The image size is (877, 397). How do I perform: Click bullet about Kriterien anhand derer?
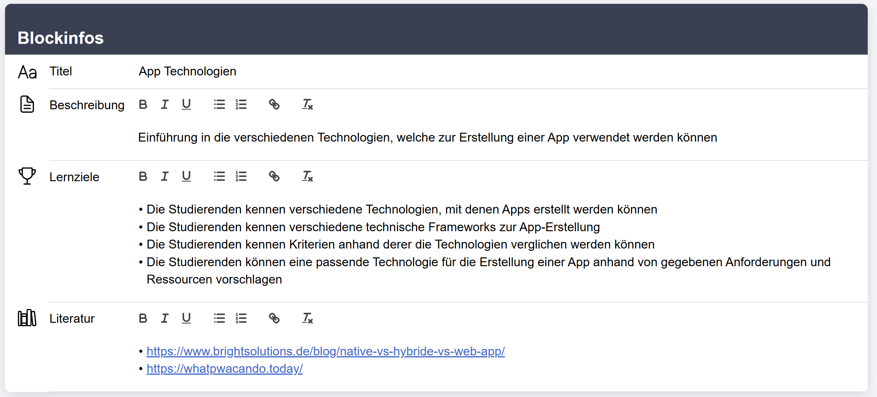click(x=401, y=244)
